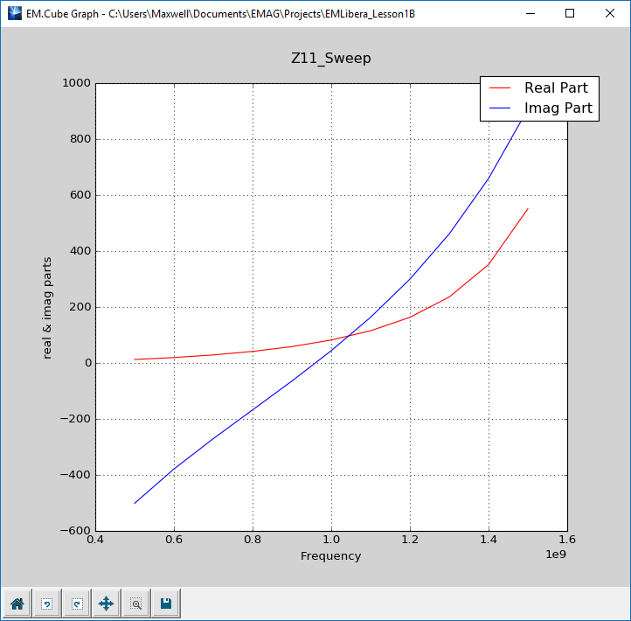Click the red line sample in legend
631x621 pixels.
point(500,87)
